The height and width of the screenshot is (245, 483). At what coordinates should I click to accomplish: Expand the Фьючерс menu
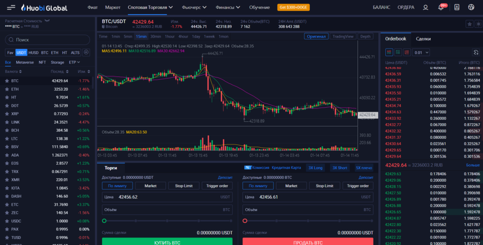pos(194,8)
